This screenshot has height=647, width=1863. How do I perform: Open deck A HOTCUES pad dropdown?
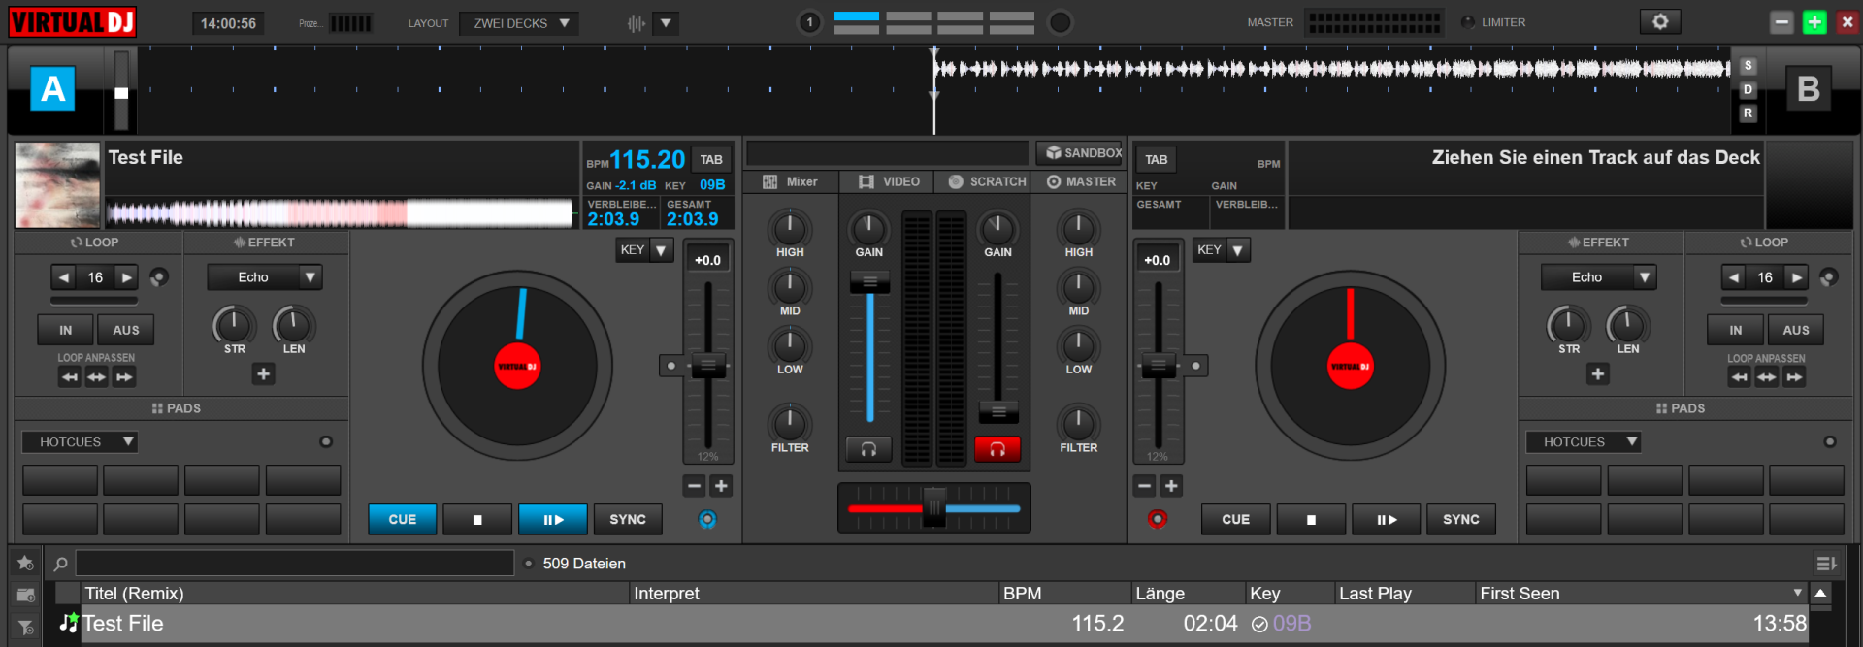(x=80, y=442)
